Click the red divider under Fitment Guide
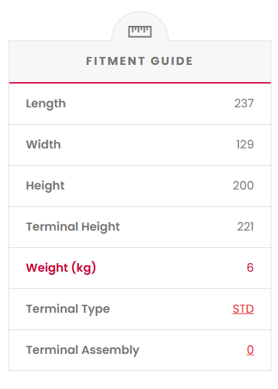The width and height of the screenshot is (278, 389). pyautogui.click(x=140, y=83)
